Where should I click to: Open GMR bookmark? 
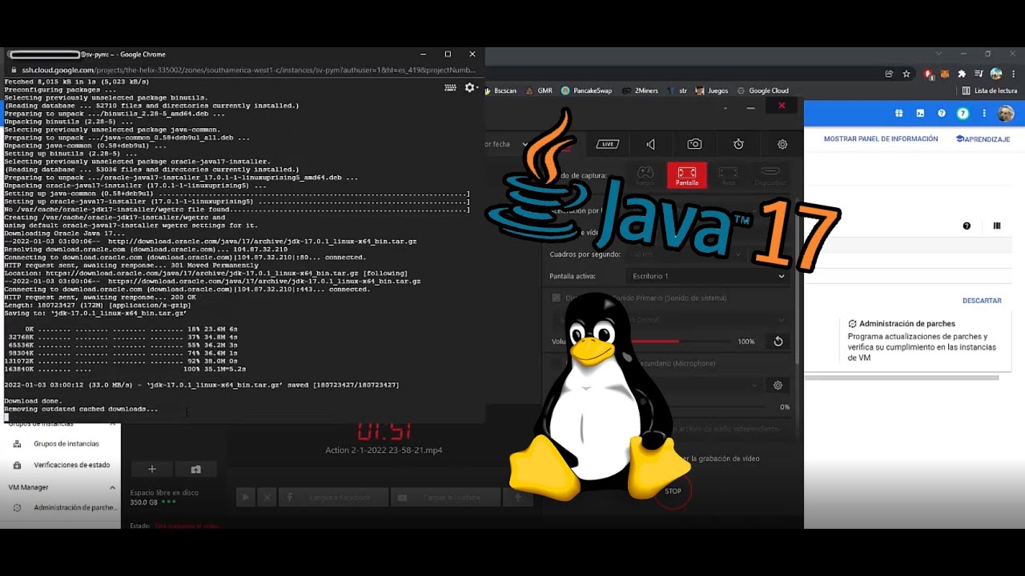[541, 90]
